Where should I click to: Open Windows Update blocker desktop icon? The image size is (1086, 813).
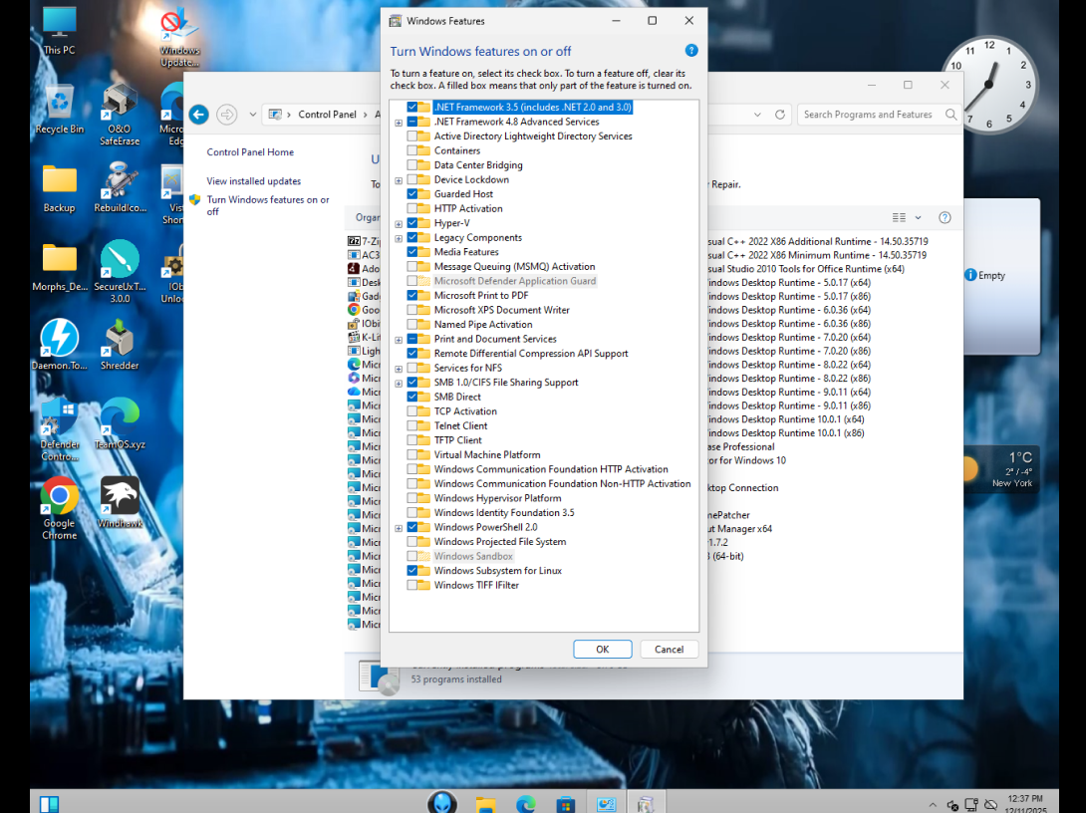[179, 38]
